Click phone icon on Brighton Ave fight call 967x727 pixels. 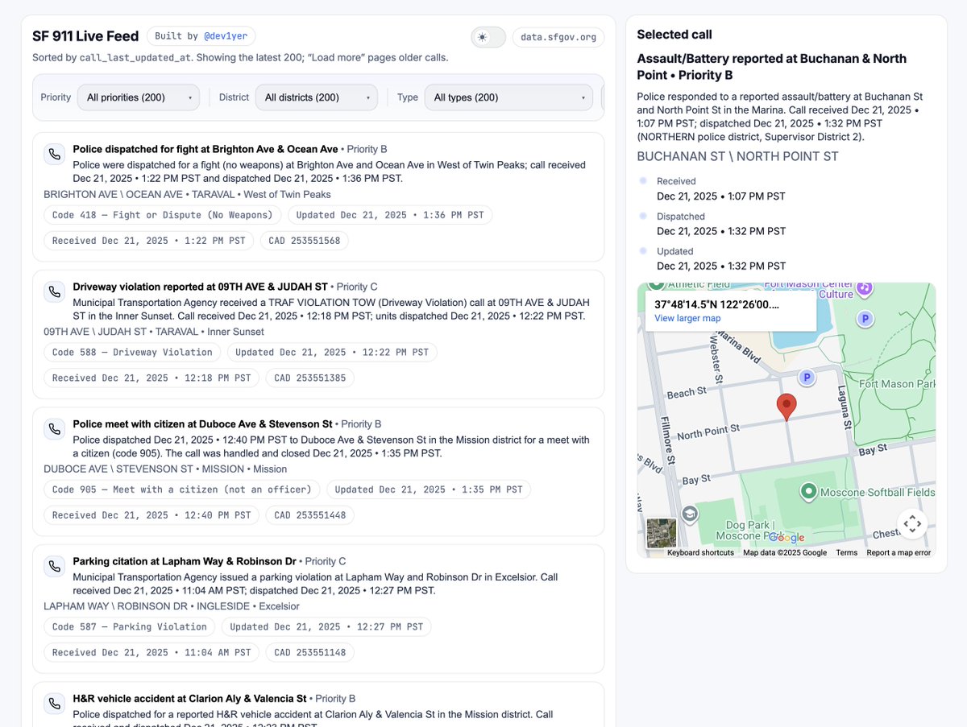pos(54,154)
